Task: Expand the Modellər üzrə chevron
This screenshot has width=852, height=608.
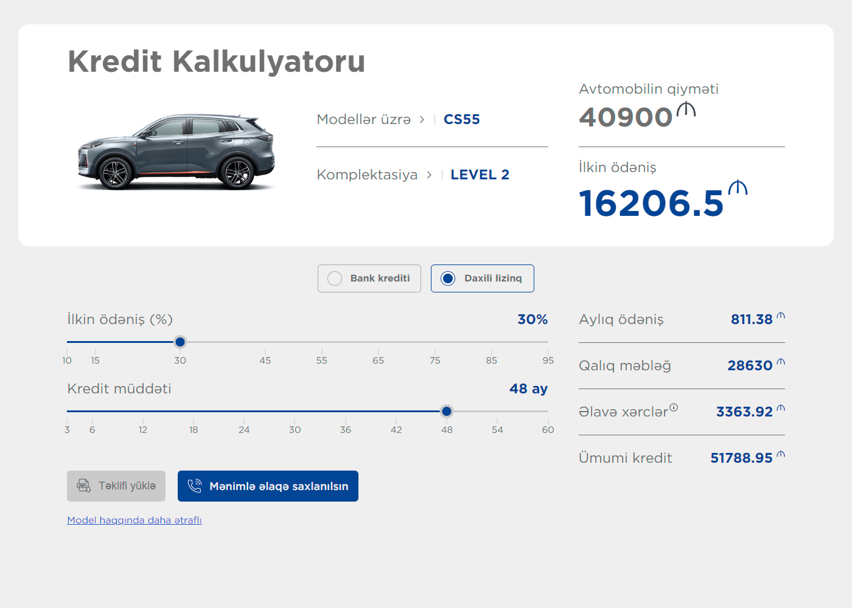Action: coord(422,120)
